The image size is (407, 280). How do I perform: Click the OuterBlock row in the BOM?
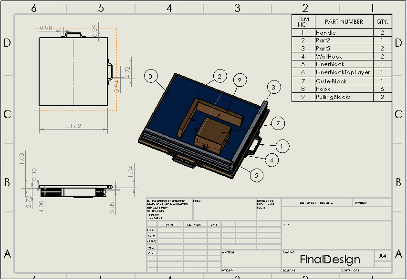click(x=342, y=81)
